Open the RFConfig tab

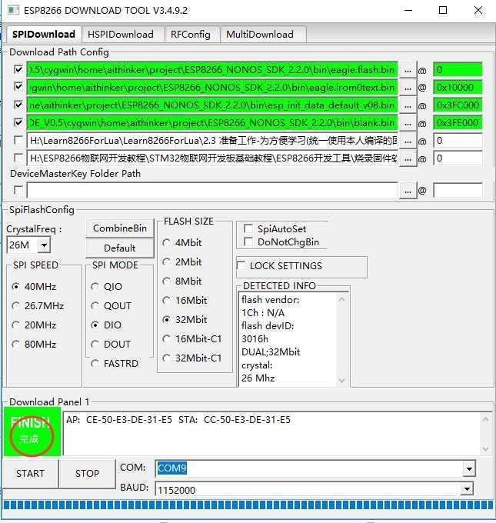pos(191,35)
